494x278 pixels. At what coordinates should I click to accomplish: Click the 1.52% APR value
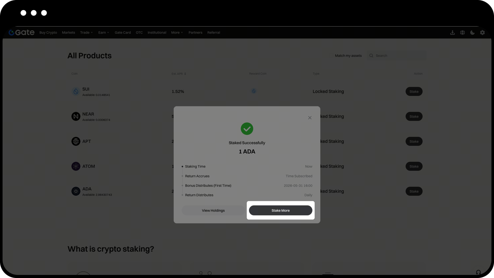(x=178, y=92)
